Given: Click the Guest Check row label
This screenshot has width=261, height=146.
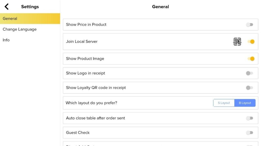Looking at the screenshot, I should (78, 133).
